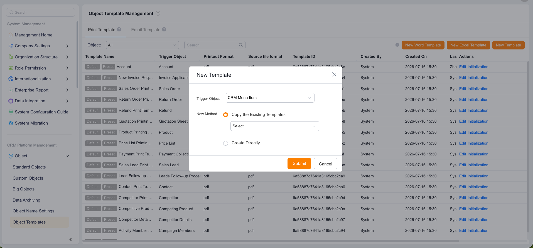Submit the New Template form
The image size is (533, 248).
point(299,163)
